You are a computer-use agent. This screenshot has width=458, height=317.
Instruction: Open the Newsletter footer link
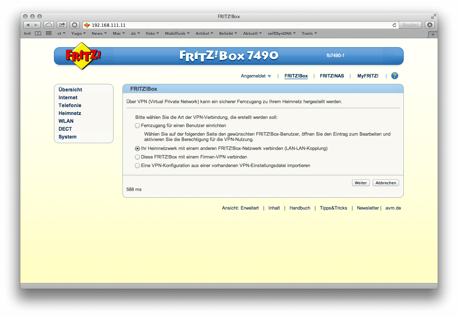tap(368, 208)
